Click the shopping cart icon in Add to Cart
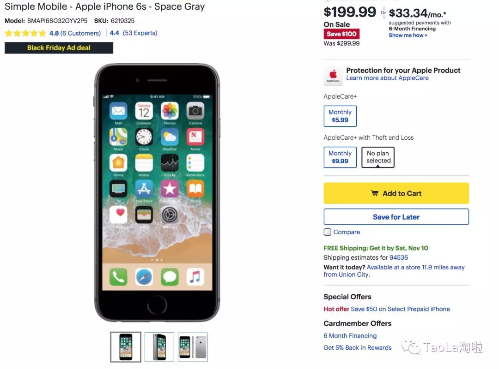Image resolution: width=499 pixels, height=369 pixels. [375, 193]
